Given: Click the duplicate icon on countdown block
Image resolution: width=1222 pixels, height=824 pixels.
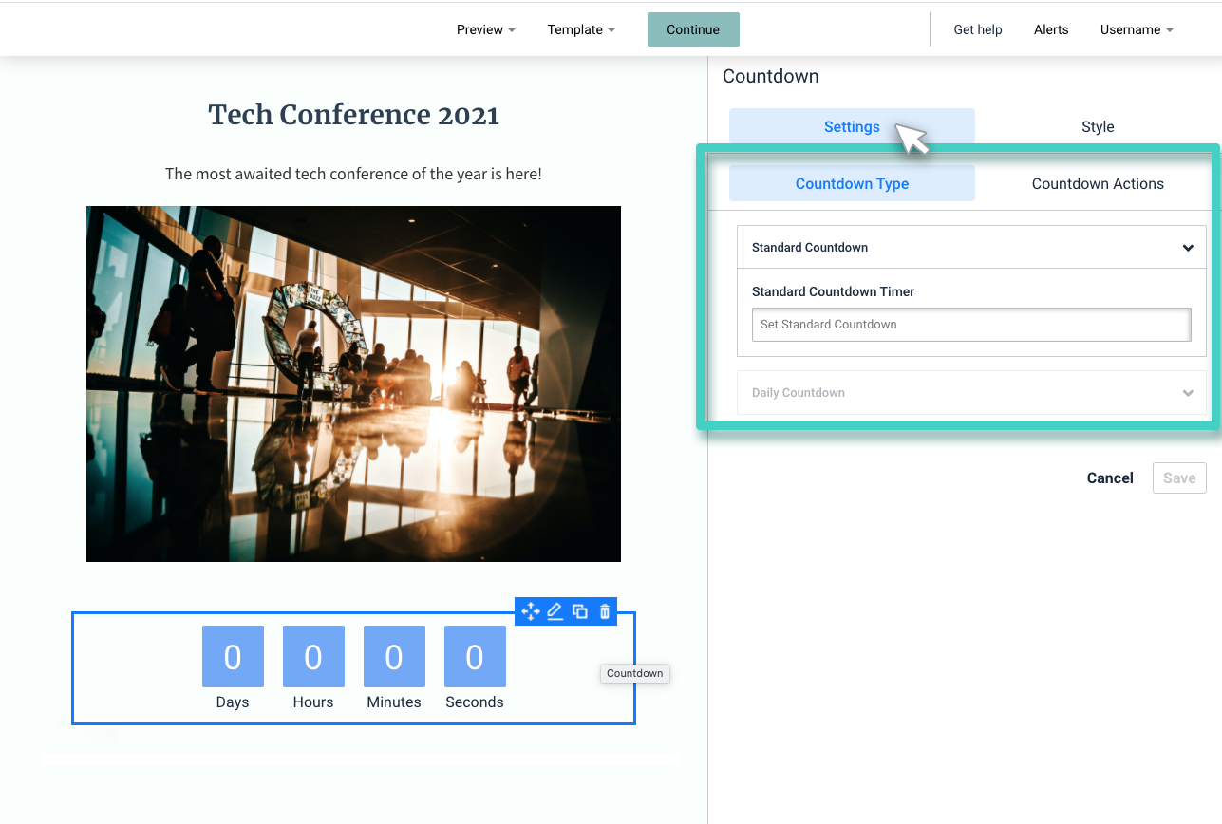Looking at the screenshot, I should (580, 611).
